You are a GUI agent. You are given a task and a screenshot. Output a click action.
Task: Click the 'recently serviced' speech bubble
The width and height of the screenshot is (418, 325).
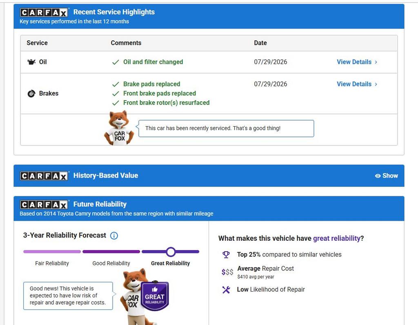(x=226, y=128)
